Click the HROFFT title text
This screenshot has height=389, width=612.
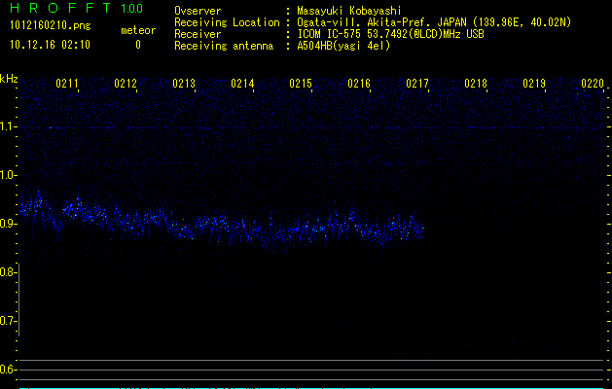(60, 8)
